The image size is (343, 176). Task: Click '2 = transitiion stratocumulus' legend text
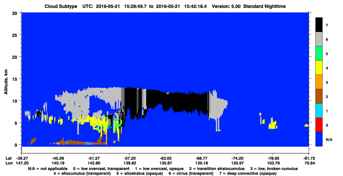tap(217, 169)
